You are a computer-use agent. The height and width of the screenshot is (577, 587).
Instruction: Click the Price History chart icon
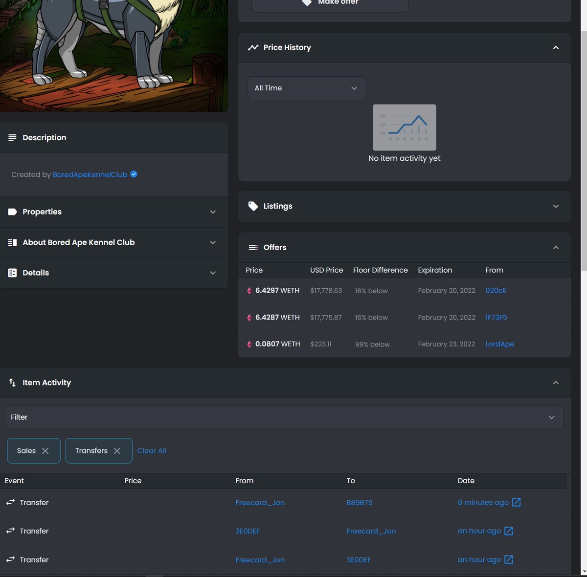pos(253,47)
